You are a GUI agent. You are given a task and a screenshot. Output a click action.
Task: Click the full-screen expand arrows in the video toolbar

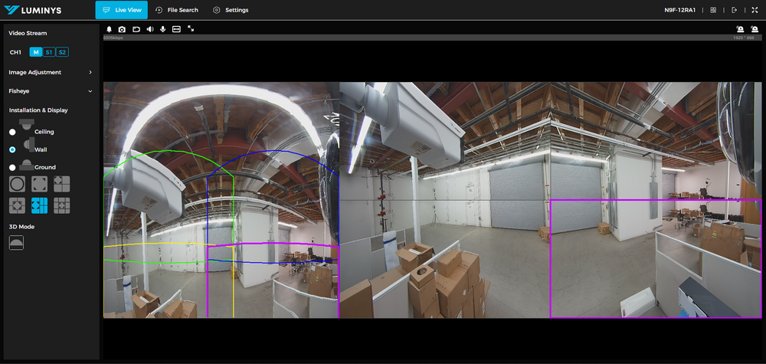(191, 29)
